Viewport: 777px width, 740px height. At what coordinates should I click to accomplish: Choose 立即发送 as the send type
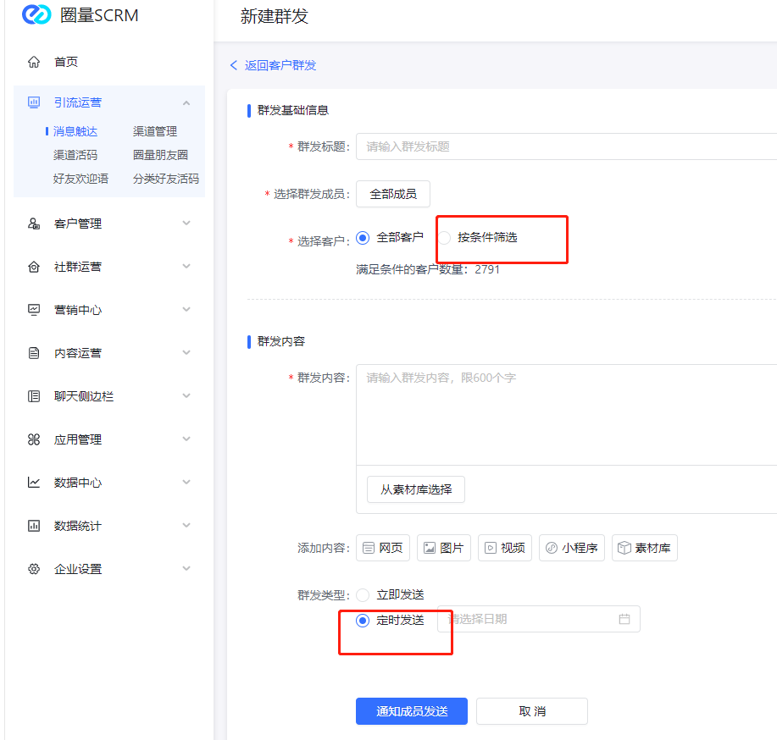[x=364, y=595]
